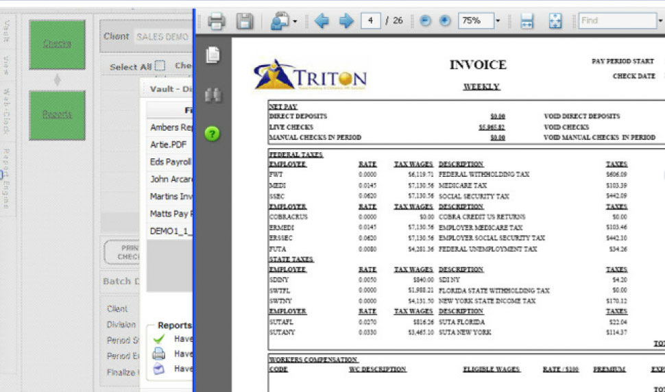Enable fit-to-width scrolling view icon
This screenshot has height=392, width=665.
(x=527, y=21)
